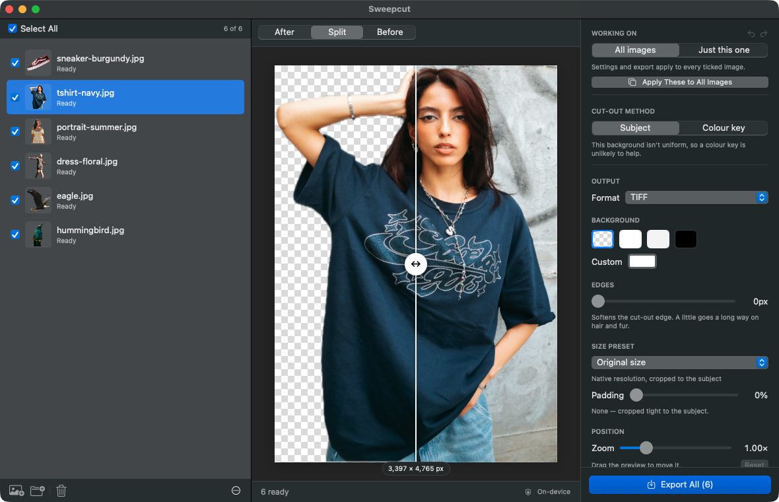Screen dimensions: 779x502
Task: Click the Zoom slider knob
Action: 646,448
